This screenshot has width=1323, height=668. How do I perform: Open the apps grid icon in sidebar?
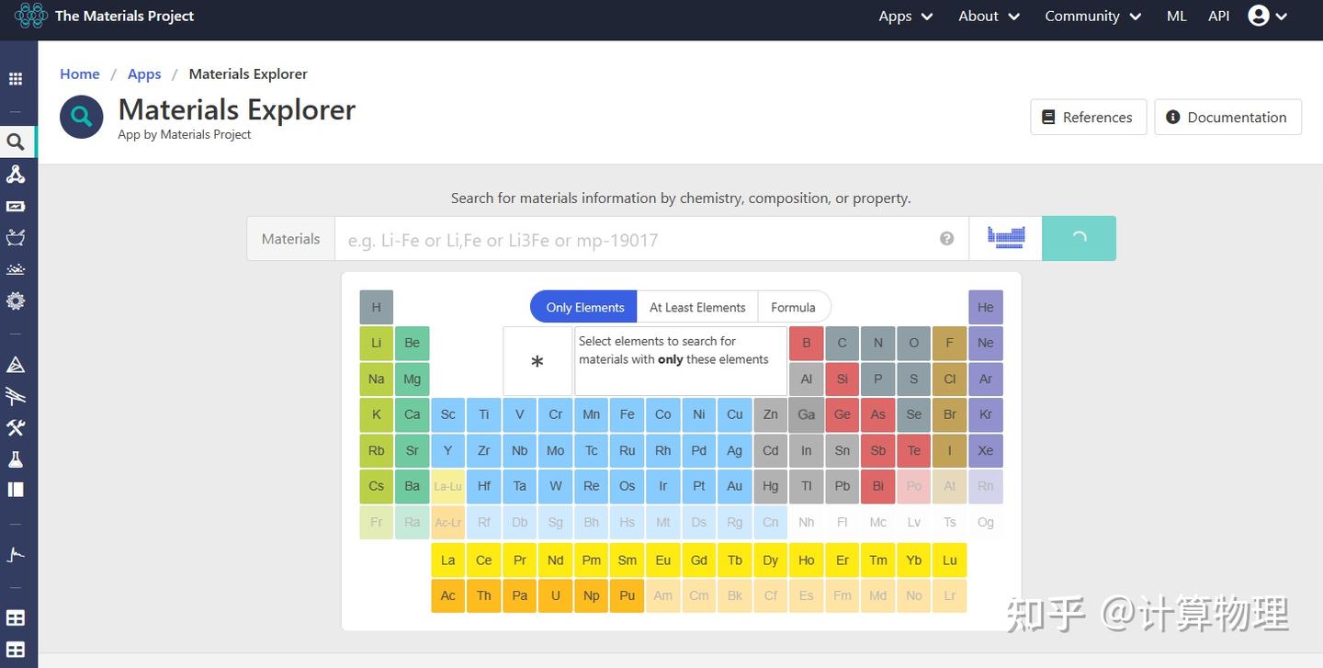16,79
